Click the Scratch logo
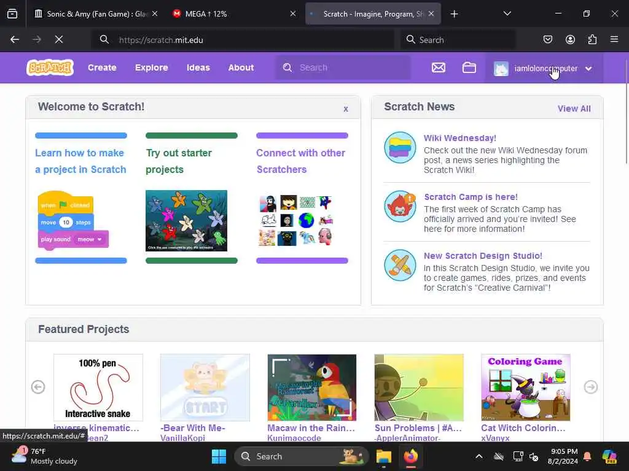This screenshot has height=471, width=629. point(50,67)
